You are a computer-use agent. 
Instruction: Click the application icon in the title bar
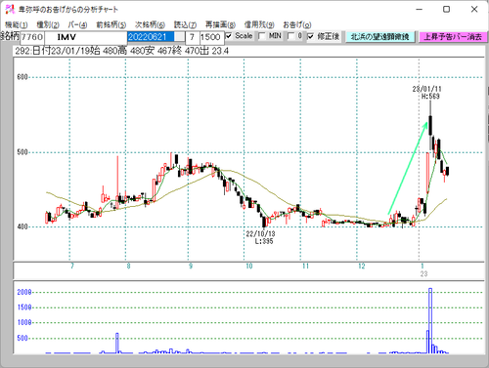tap(10, 9)
